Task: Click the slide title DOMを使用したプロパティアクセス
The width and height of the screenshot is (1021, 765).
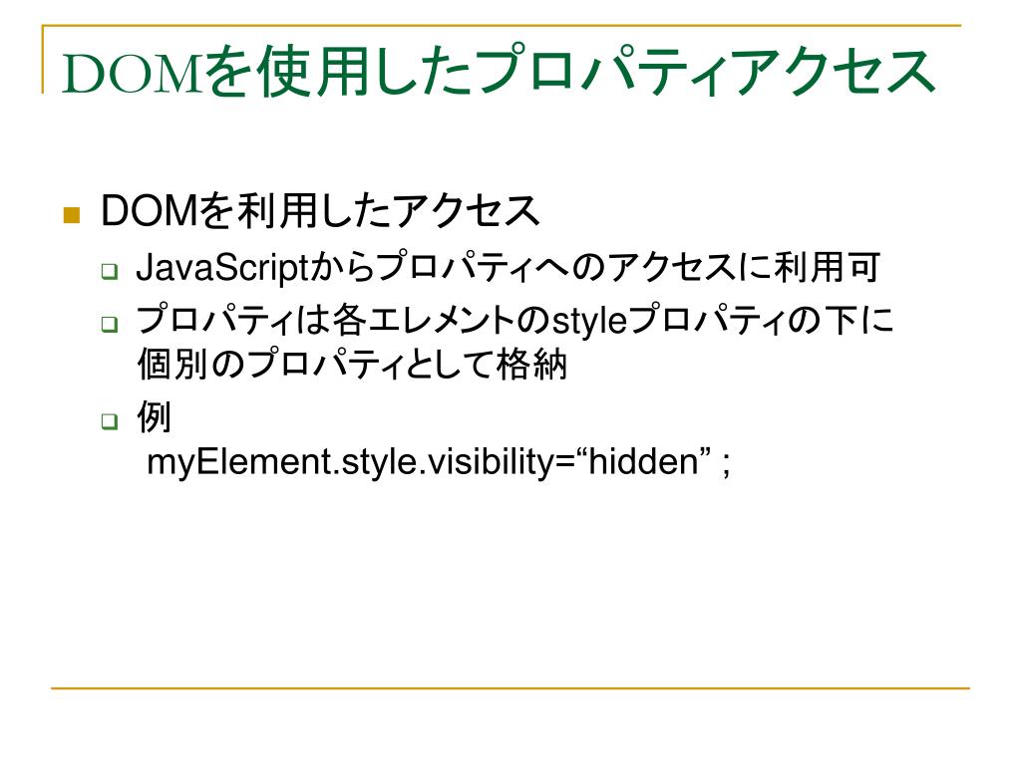Action: point(499,72)
